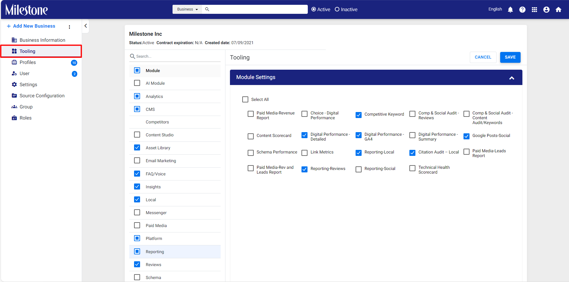The width and height of the screenshot is (569, 282).
Task: Click the Source Configuration icon
Action: coord(14,96)
